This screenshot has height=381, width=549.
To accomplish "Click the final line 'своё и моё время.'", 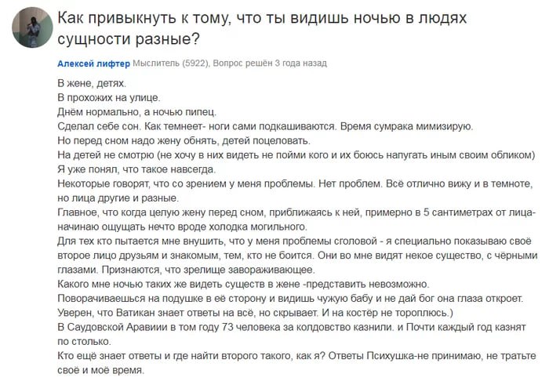I will pos(101,370).
